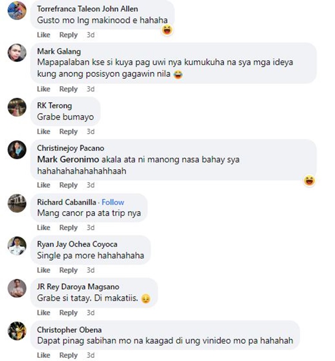This screenshot has height=361, width=335.
Task: View haha reaction on Torrefranca's comment
Action: [167, 30]
